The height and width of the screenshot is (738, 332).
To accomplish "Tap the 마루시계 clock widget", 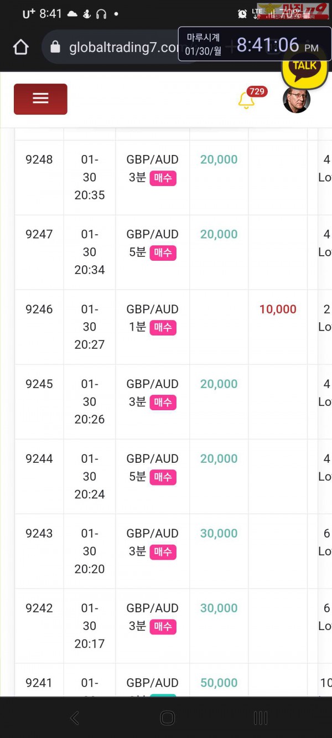I will pyautogui.click(x=254, y=44).
